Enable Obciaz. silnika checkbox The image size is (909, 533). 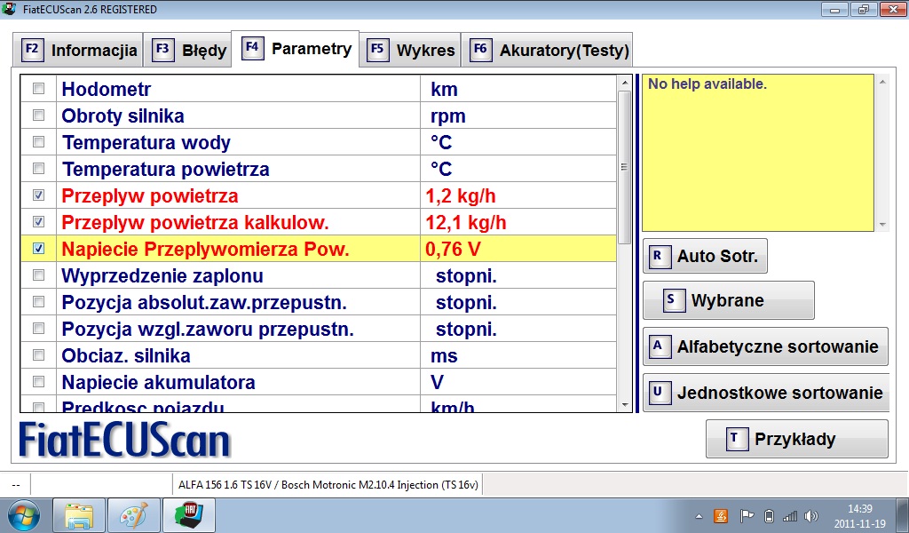click(39, 355)
